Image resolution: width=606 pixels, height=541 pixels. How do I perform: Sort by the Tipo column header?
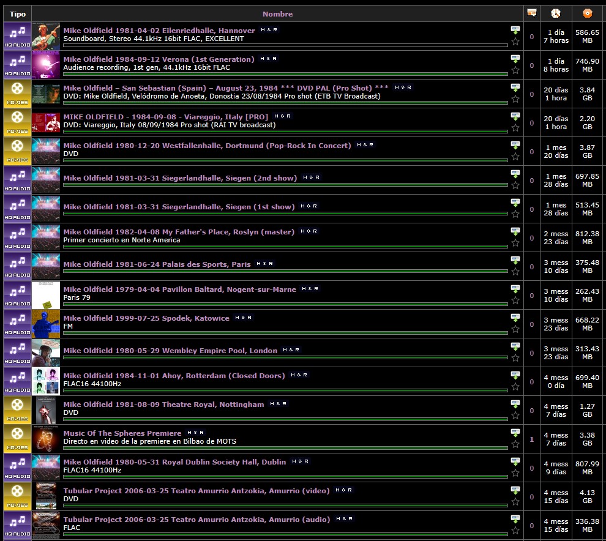(17, 14)
